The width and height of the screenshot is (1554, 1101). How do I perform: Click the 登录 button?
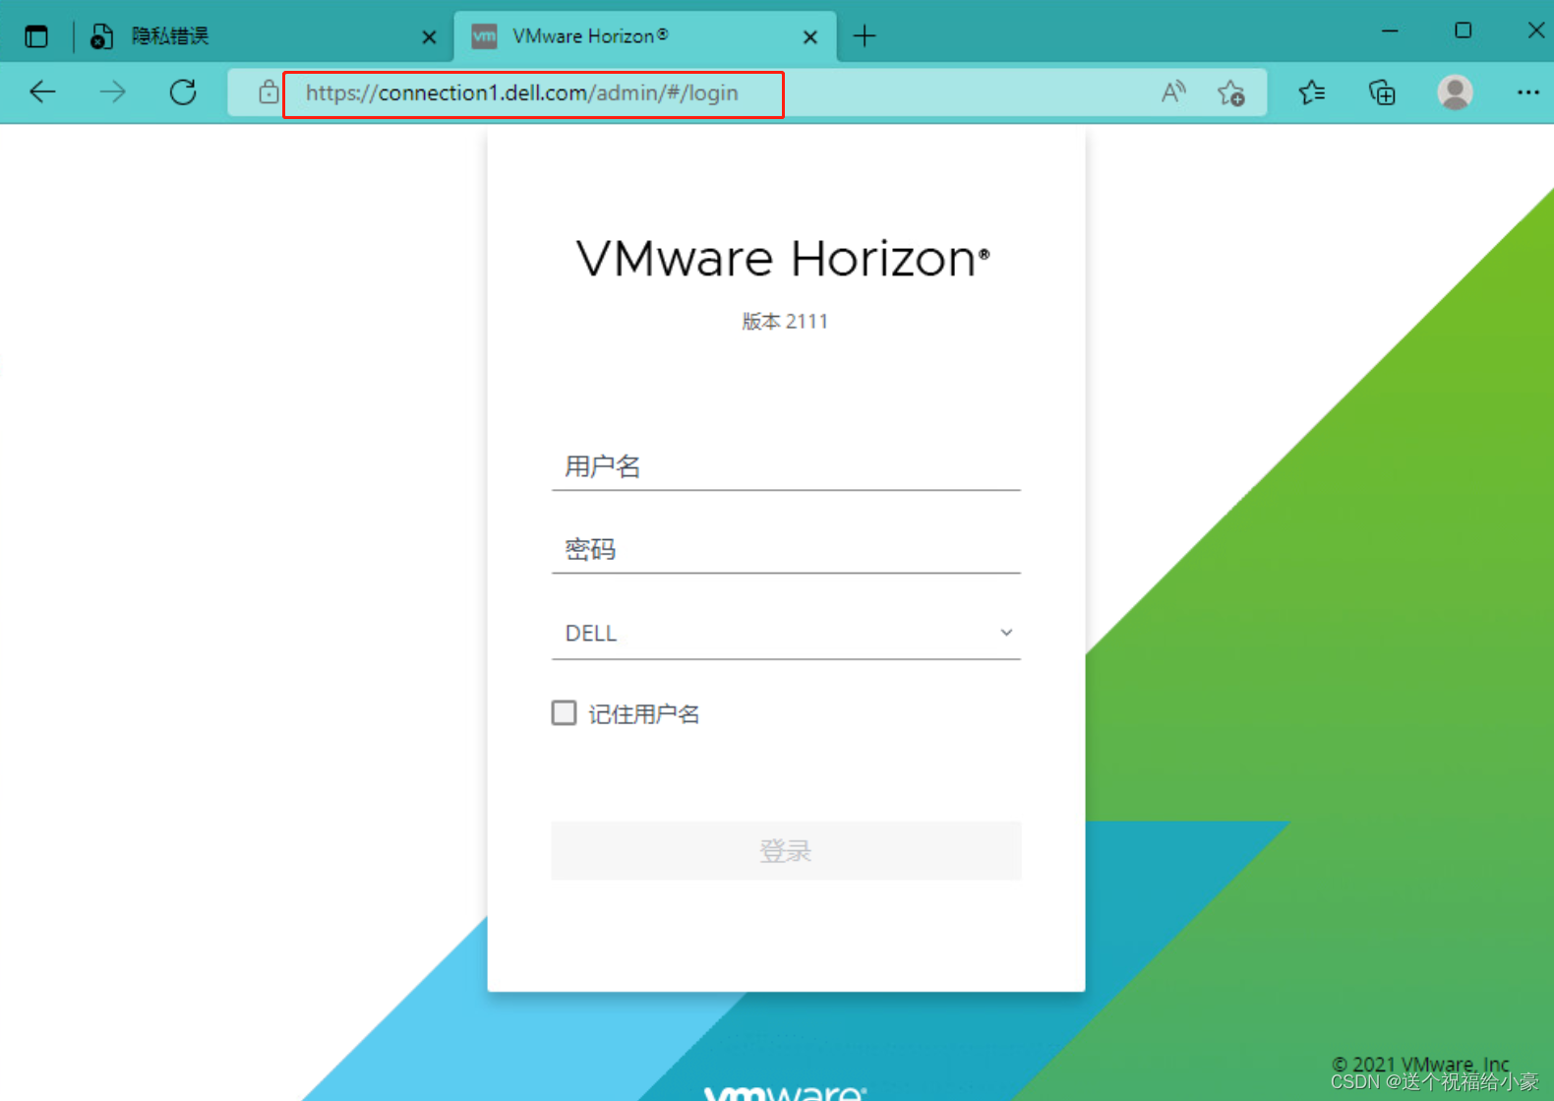pos(786,850)
